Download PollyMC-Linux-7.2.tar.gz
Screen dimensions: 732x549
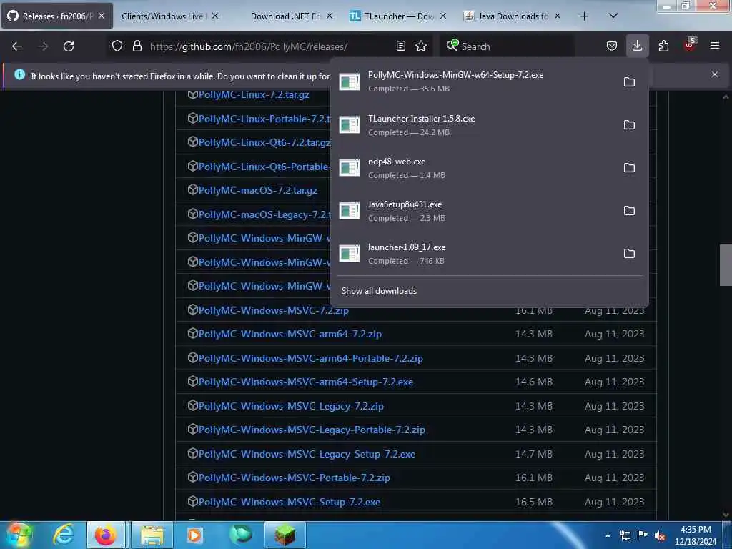coord(254,95)
